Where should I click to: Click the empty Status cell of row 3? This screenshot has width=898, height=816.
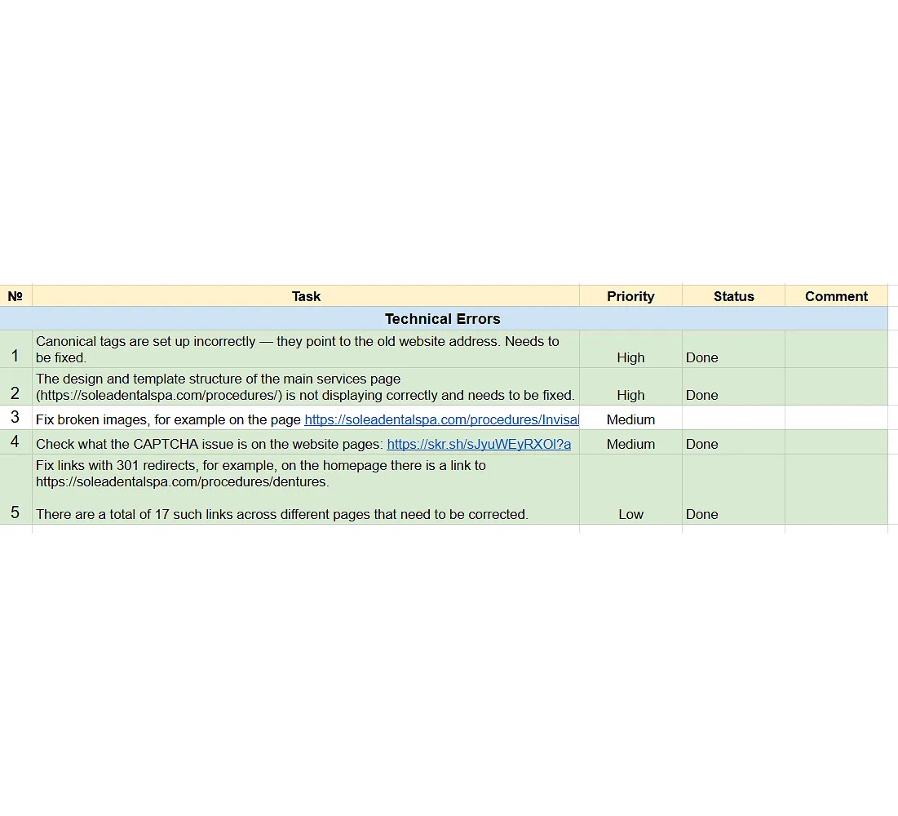[x=732, y=419]
